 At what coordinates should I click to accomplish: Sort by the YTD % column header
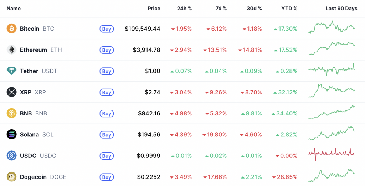(289, 9)
